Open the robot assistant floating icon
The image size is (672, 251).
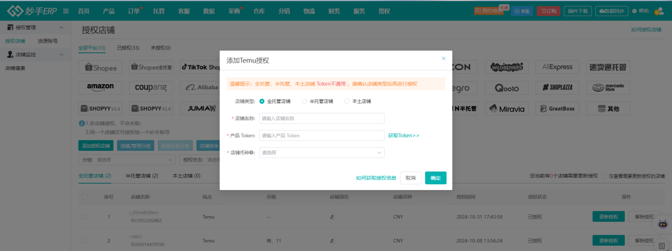point(662,224)
